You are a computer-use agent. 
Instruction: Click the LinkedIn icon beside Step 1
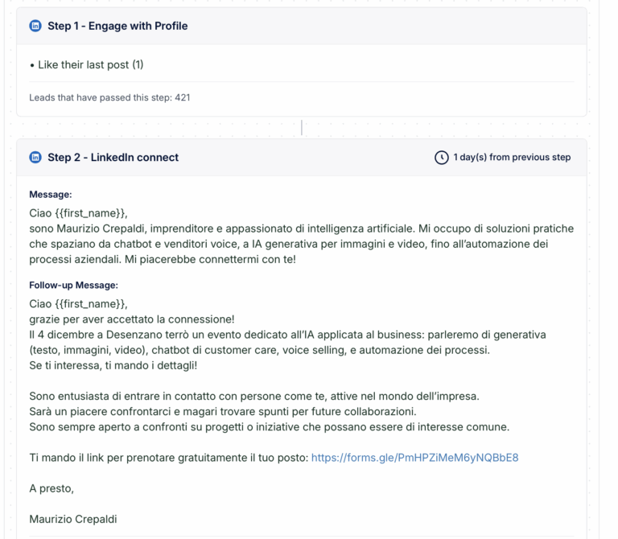click(x=35, y=26)
